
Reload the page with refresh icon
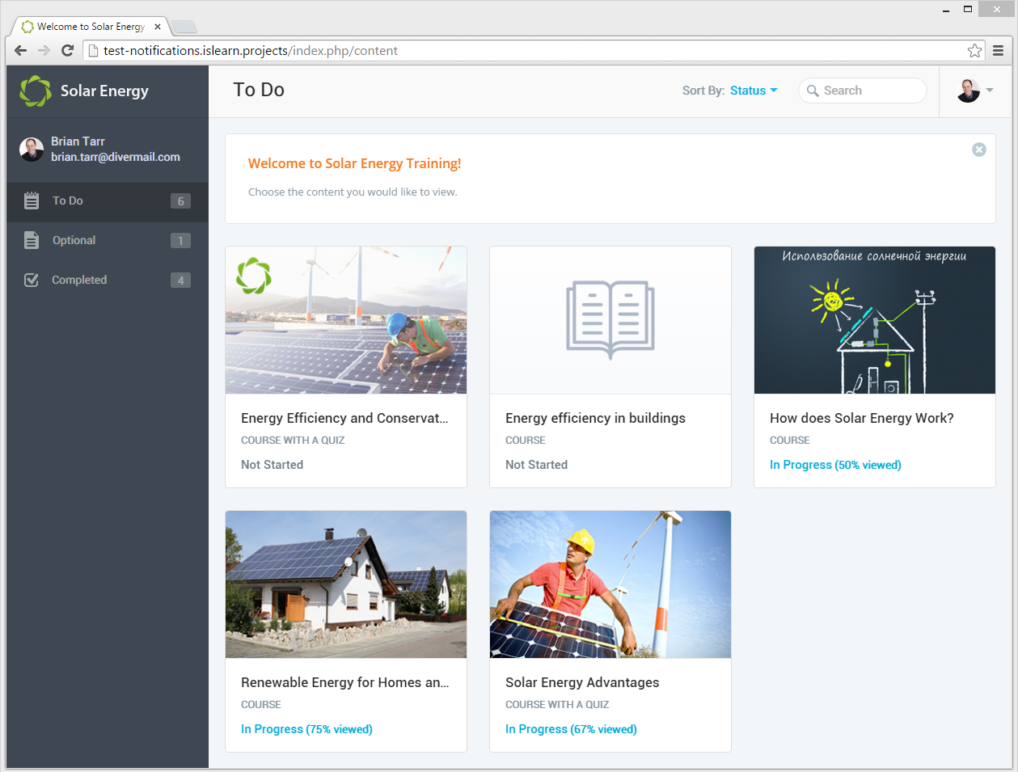coord(68,51)
